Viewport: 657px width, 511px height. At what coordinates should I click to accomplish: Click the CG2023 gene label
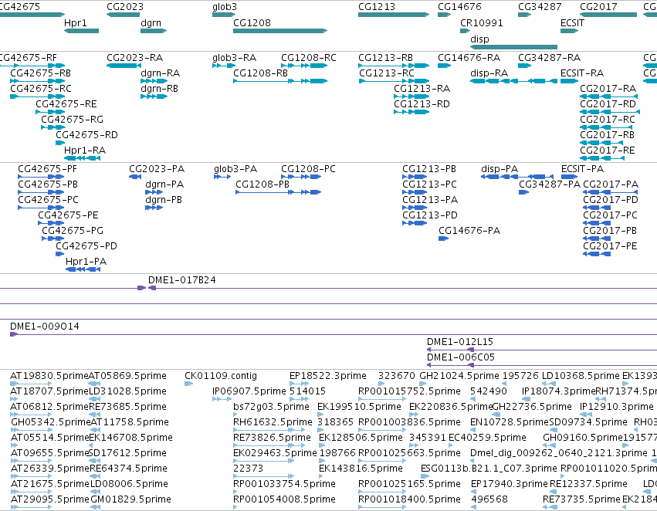pos(125,7)
